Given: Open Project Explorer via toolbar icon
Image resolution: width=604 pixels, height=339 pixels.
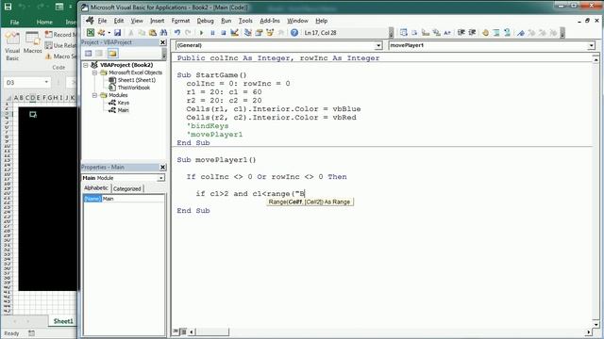Looking at the screenshot, I should point(247,33).
